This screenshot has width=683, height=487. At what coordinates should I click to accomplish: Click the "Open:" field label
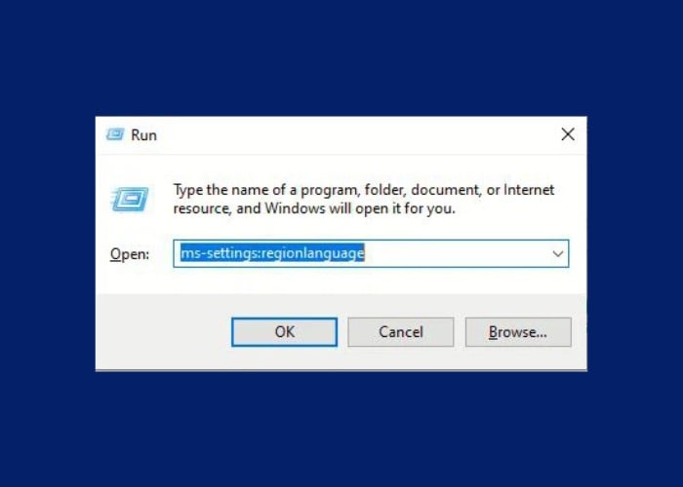tap(130, 254)
